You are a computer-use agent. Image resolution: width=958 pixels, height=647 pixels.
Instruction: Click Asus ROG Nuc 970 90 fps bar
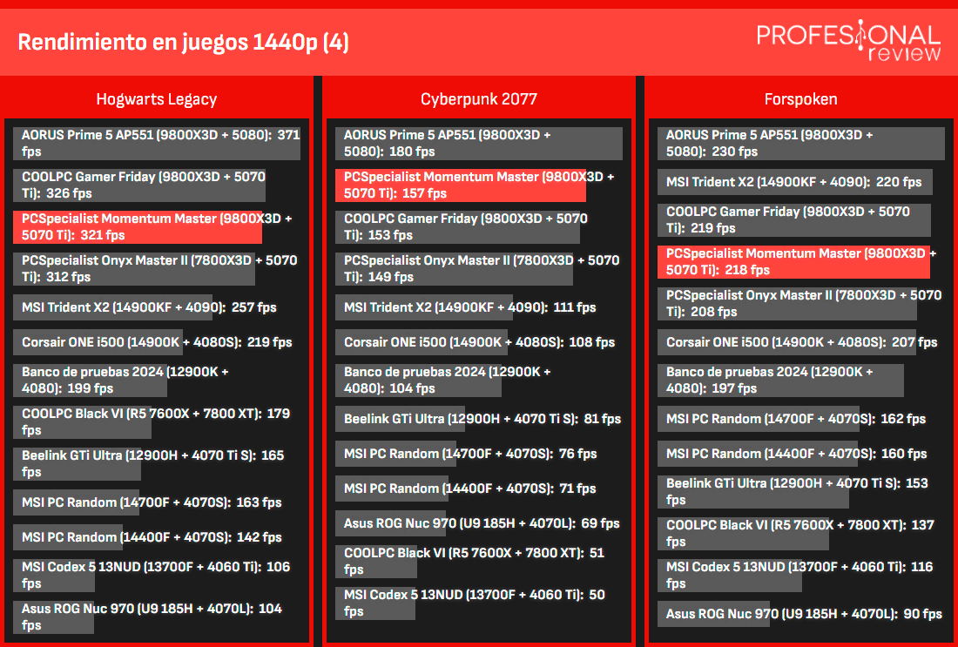(x=713, y=613)
